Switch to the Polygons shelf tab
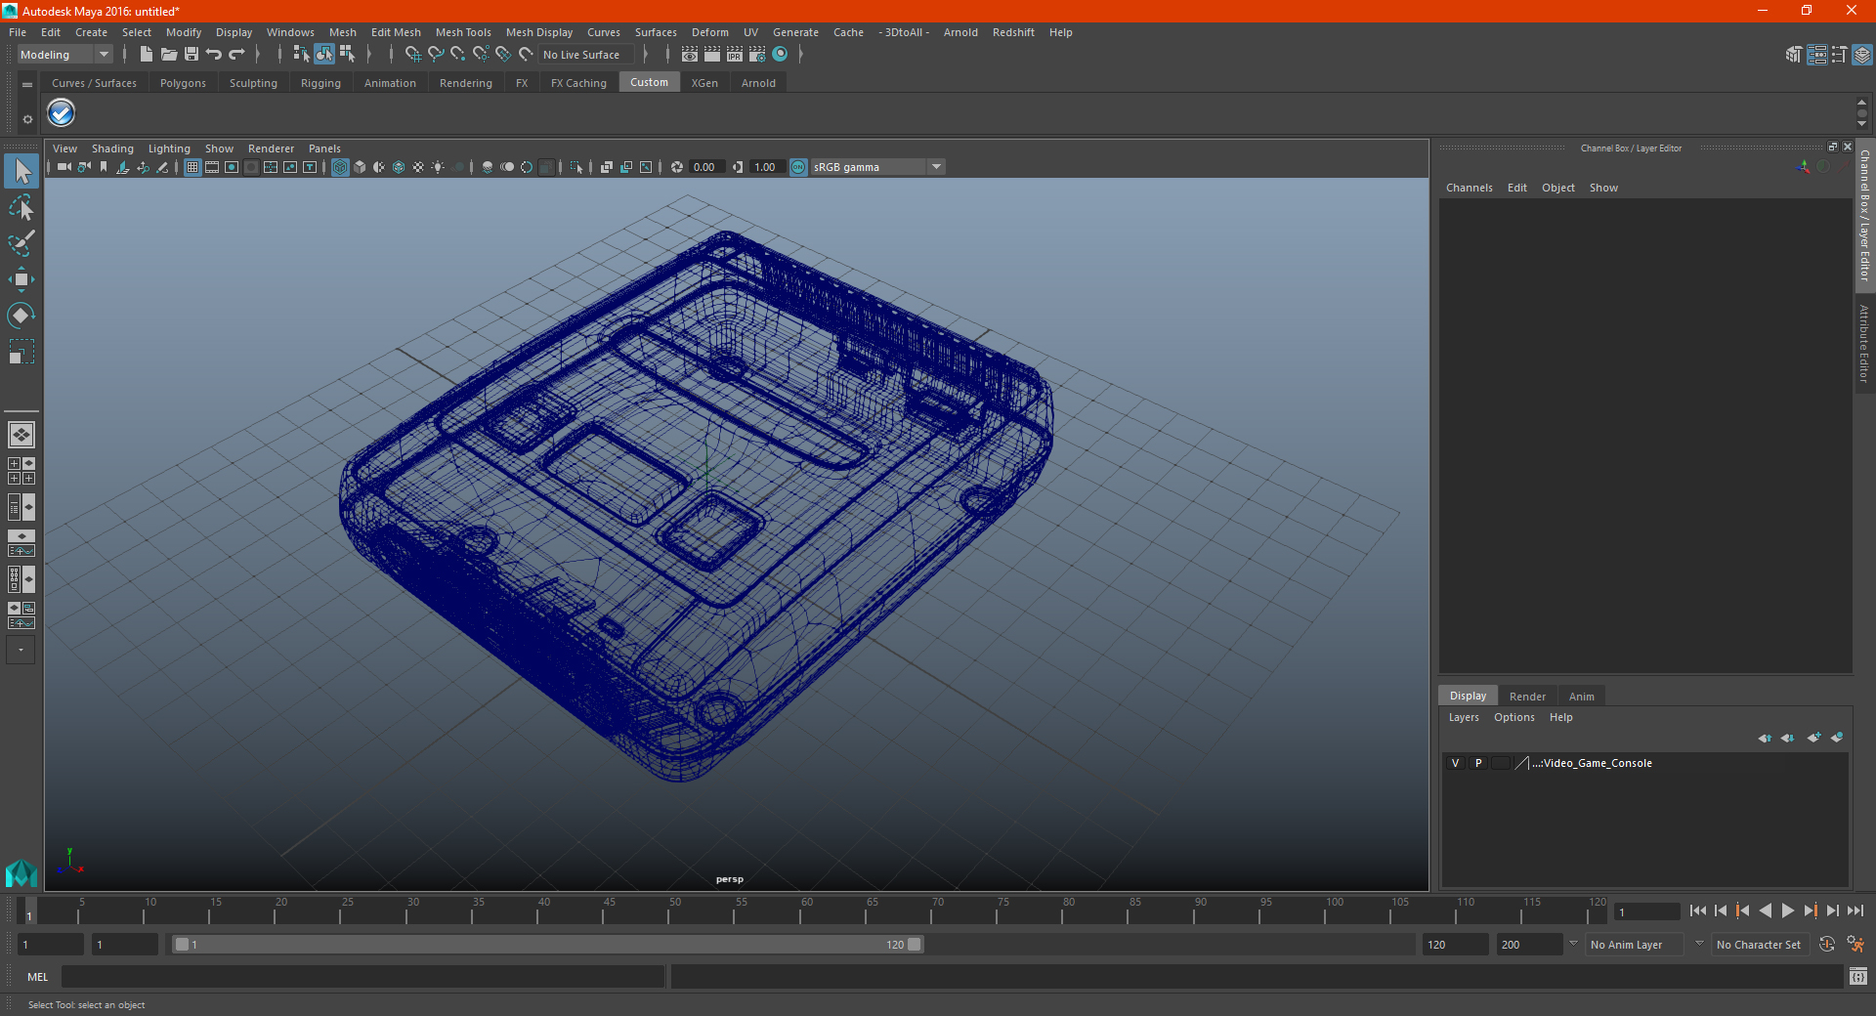This screenshot has height=1016, width=1876. click(183, 83)
